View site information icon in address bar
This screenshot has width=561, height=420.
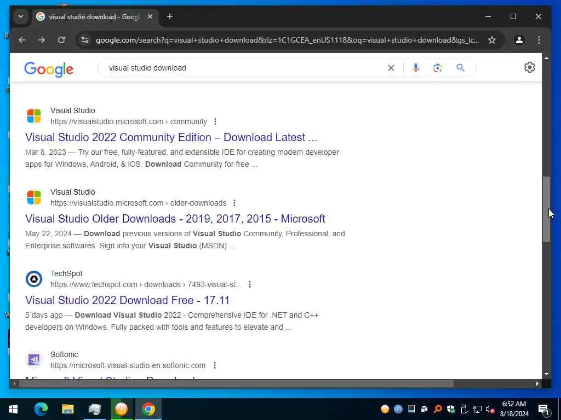85,40
